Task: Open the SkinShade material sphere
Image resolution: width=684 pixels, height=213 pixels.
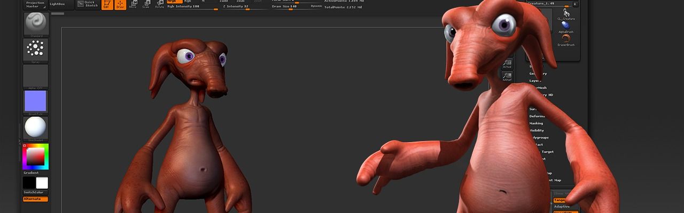Action: click(x=36, y=128)
